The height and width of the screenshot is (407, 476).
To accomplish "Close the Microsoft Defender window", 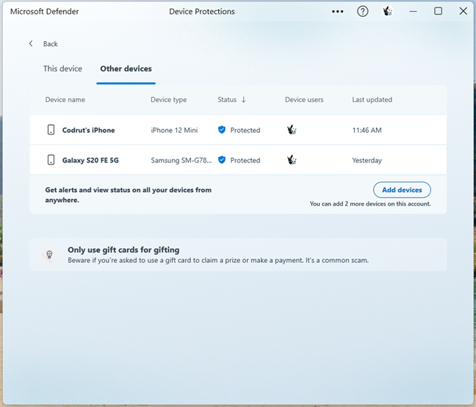I will pos(464,11).
